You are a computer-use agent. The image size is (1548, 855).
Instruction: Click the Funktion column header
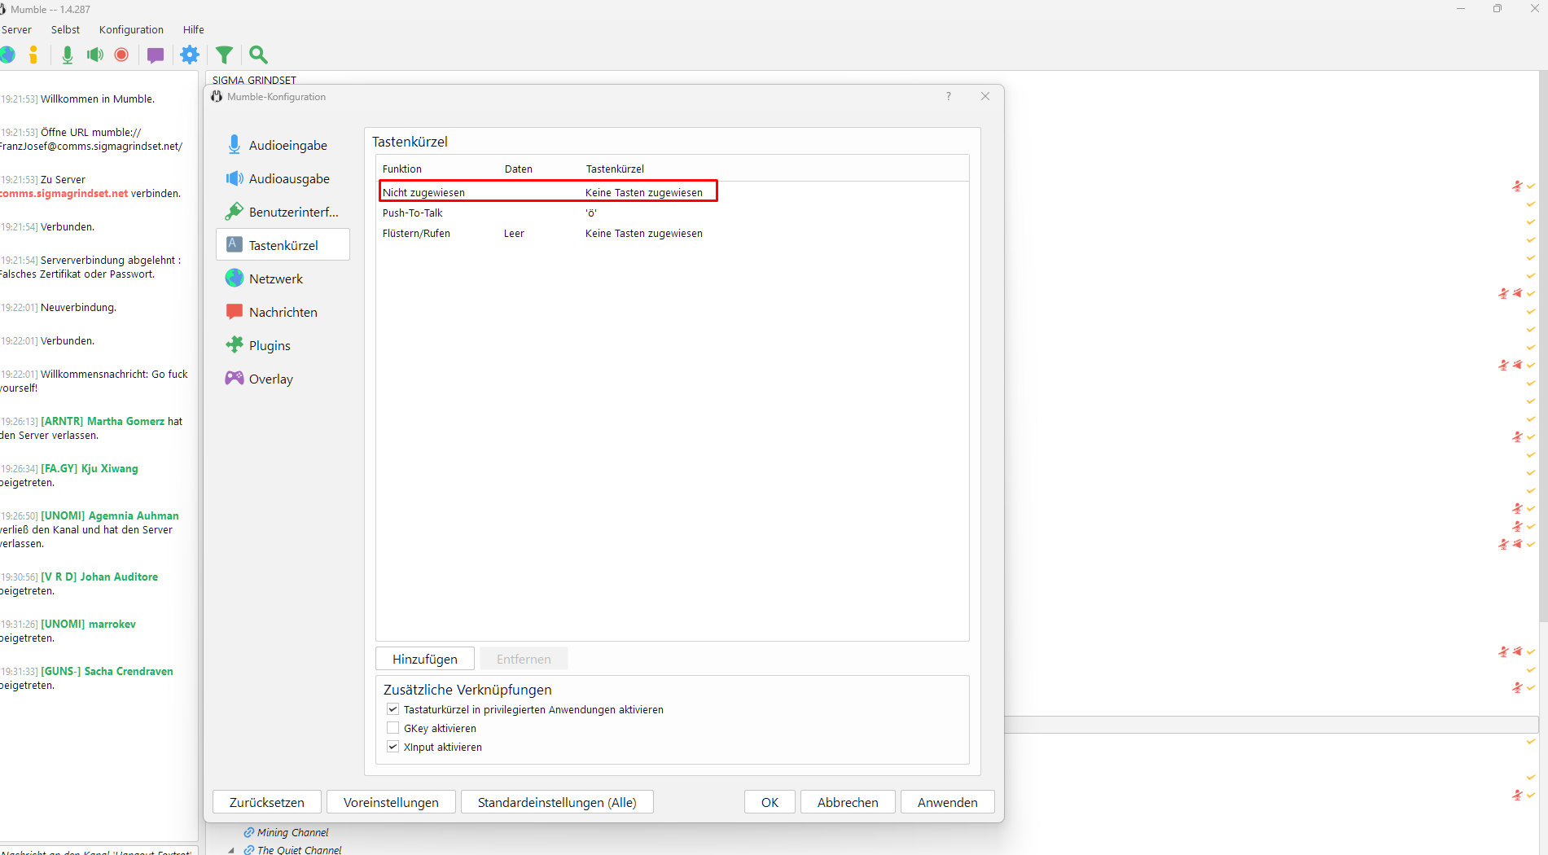pyautogui.click(x=402, y=169)
